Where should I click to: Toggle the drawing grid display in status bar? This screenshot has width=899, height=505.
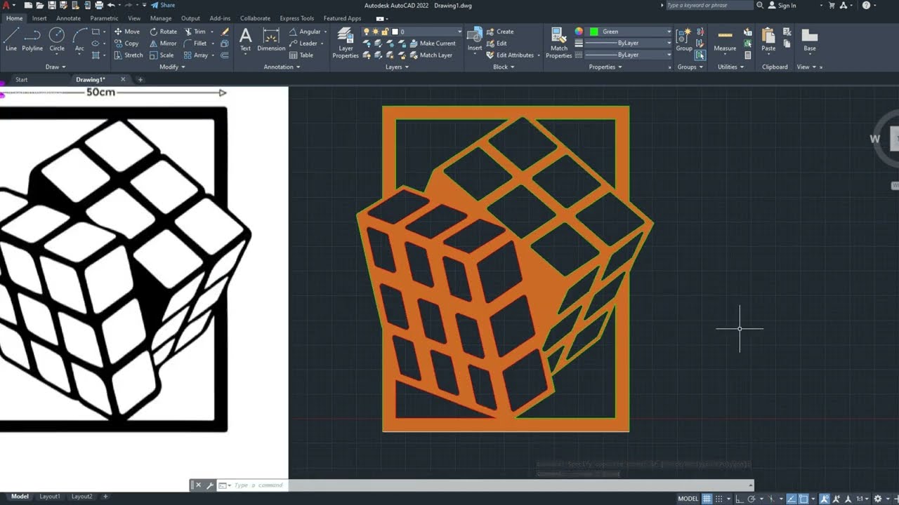[x=707, y=499]
